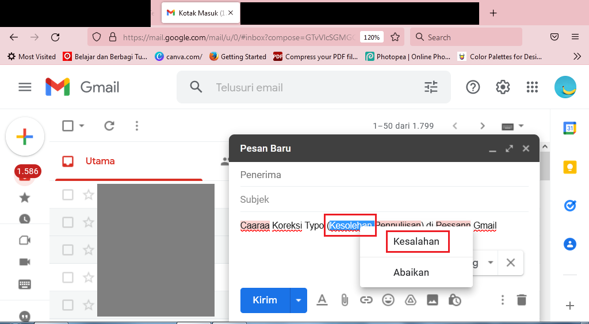
Task: Open Starred messages in sidebar
Action: [25, 197]
